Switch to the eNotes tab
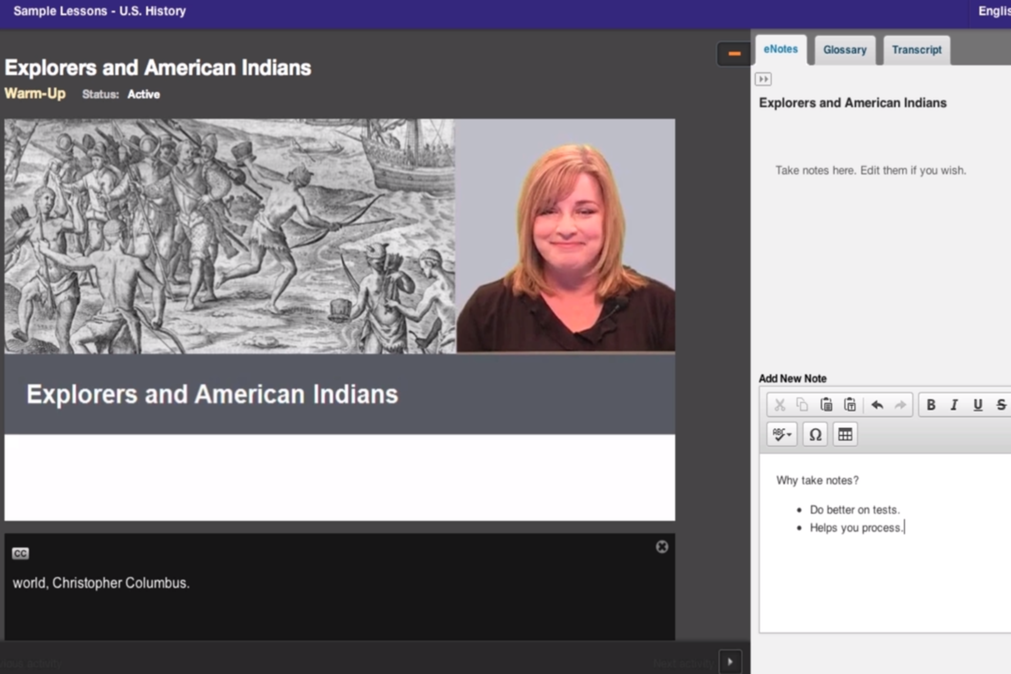The image size is (1011, 674). [x=781, y=49]
